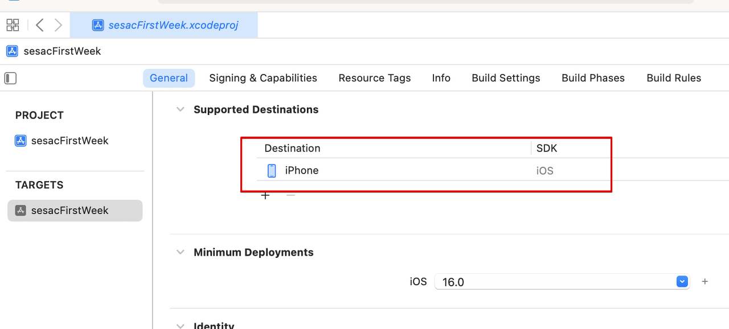Remove destination with the minus button

point(290,195)
